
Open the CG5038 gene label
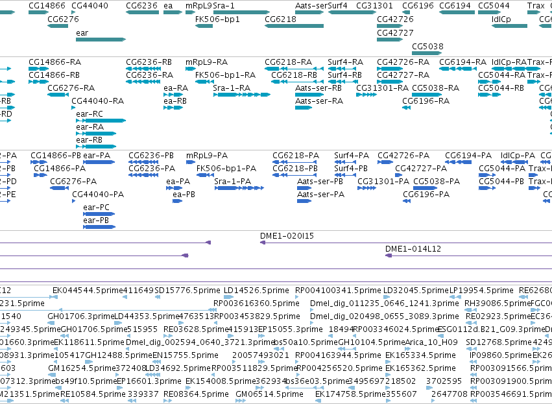427,47
